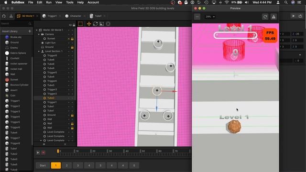Select the rectangle selection tool
Viewport: 306px width, 172px height.
80,24
